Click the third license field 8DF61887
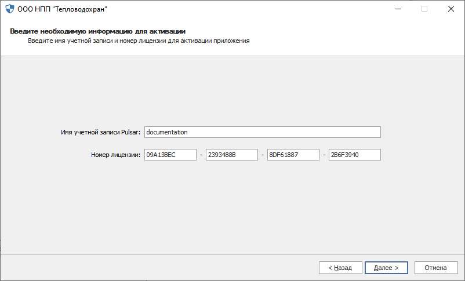The width and height of the screenshot is (465, 281). (293, 155)
